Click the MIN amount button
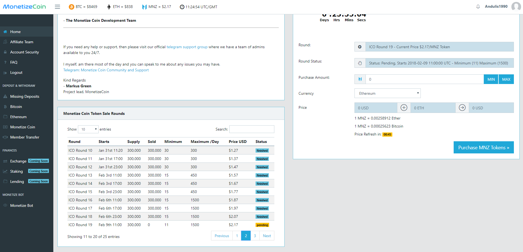 click(491, 79)
